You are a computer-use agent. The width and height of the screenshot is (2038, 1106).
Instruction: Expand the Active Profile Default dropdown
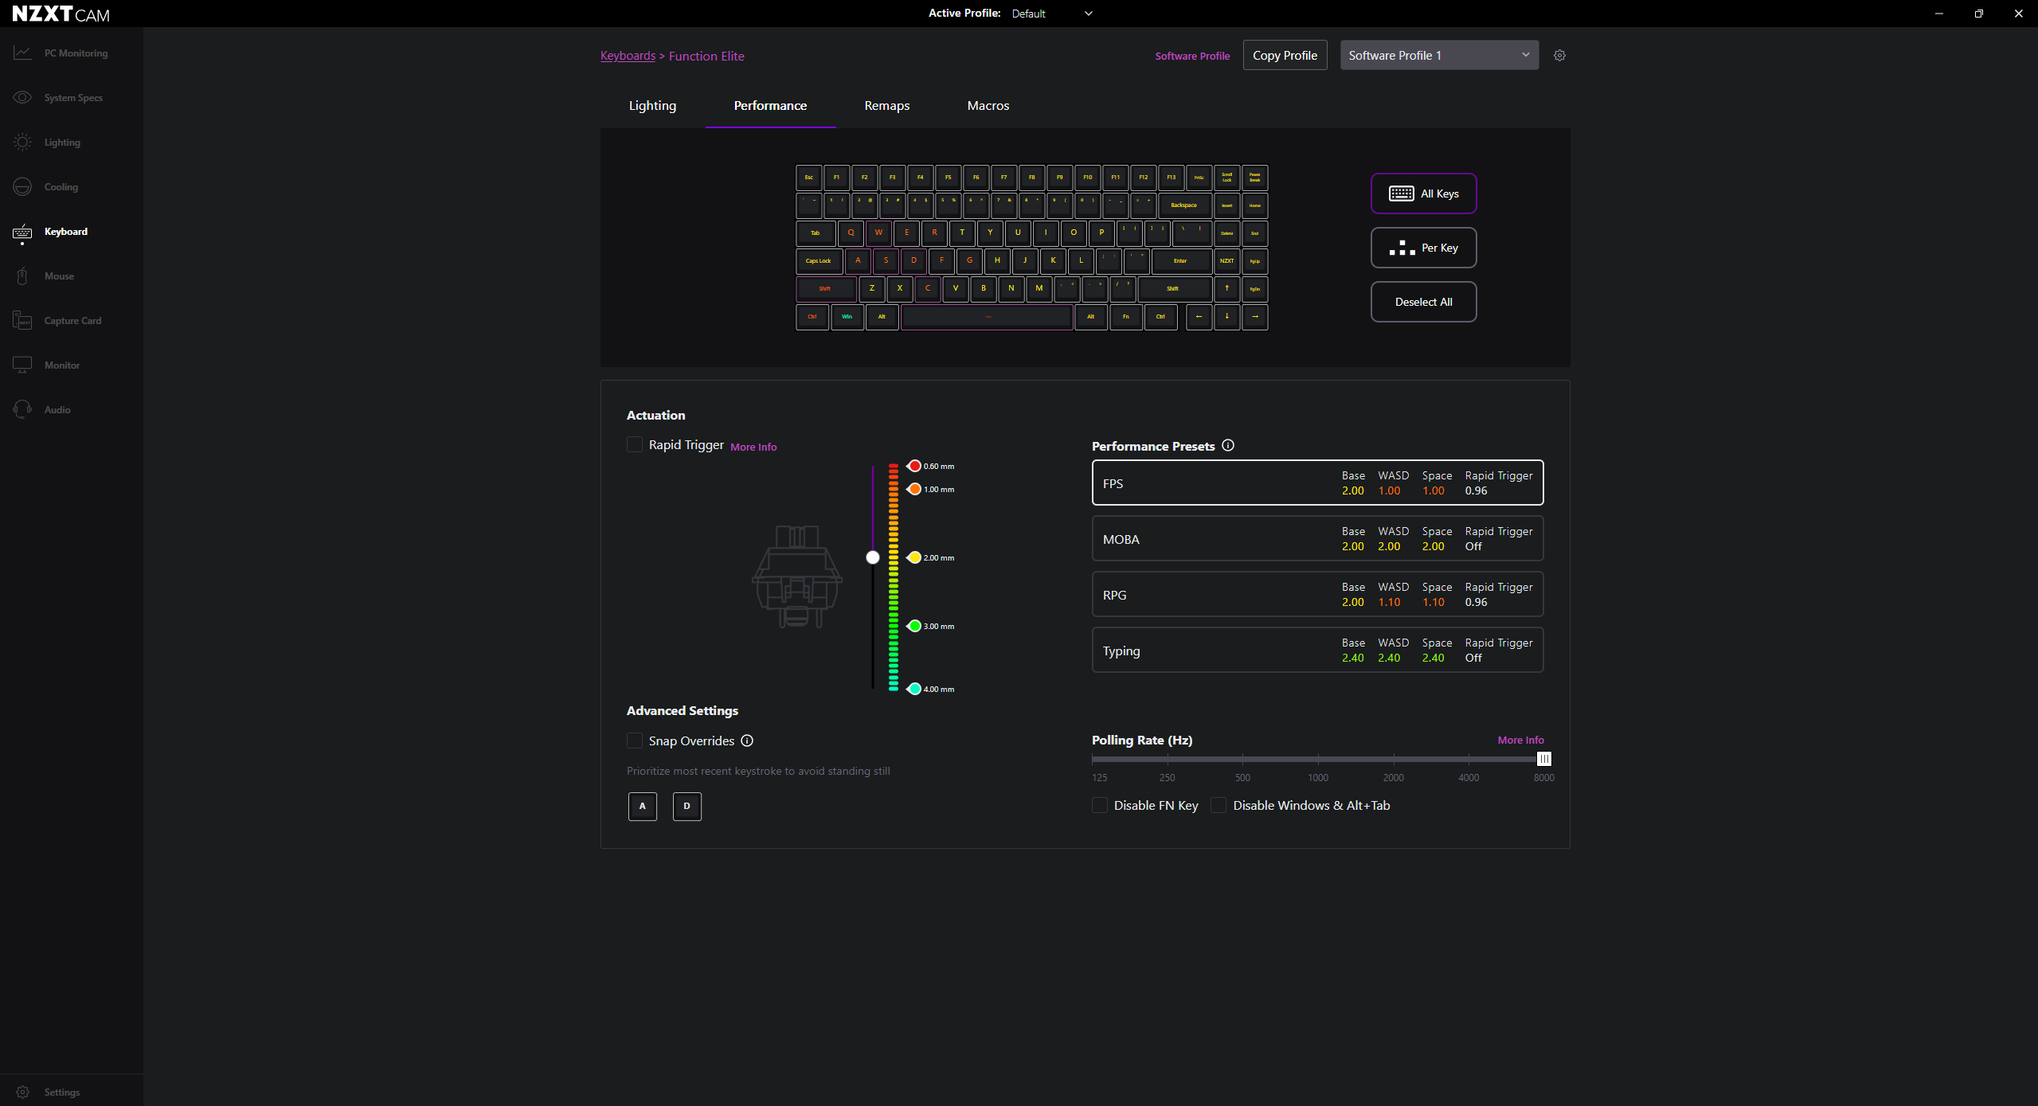coord(1052,14)
